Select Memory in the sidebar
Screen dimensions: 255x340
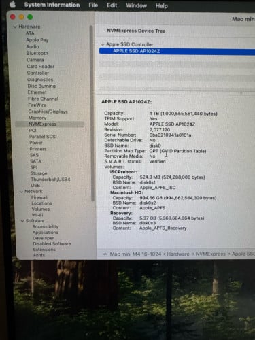tap(37, 118)
